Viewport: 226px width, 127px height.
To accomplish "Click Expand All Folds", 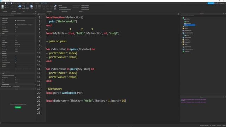I will point(85,7).
